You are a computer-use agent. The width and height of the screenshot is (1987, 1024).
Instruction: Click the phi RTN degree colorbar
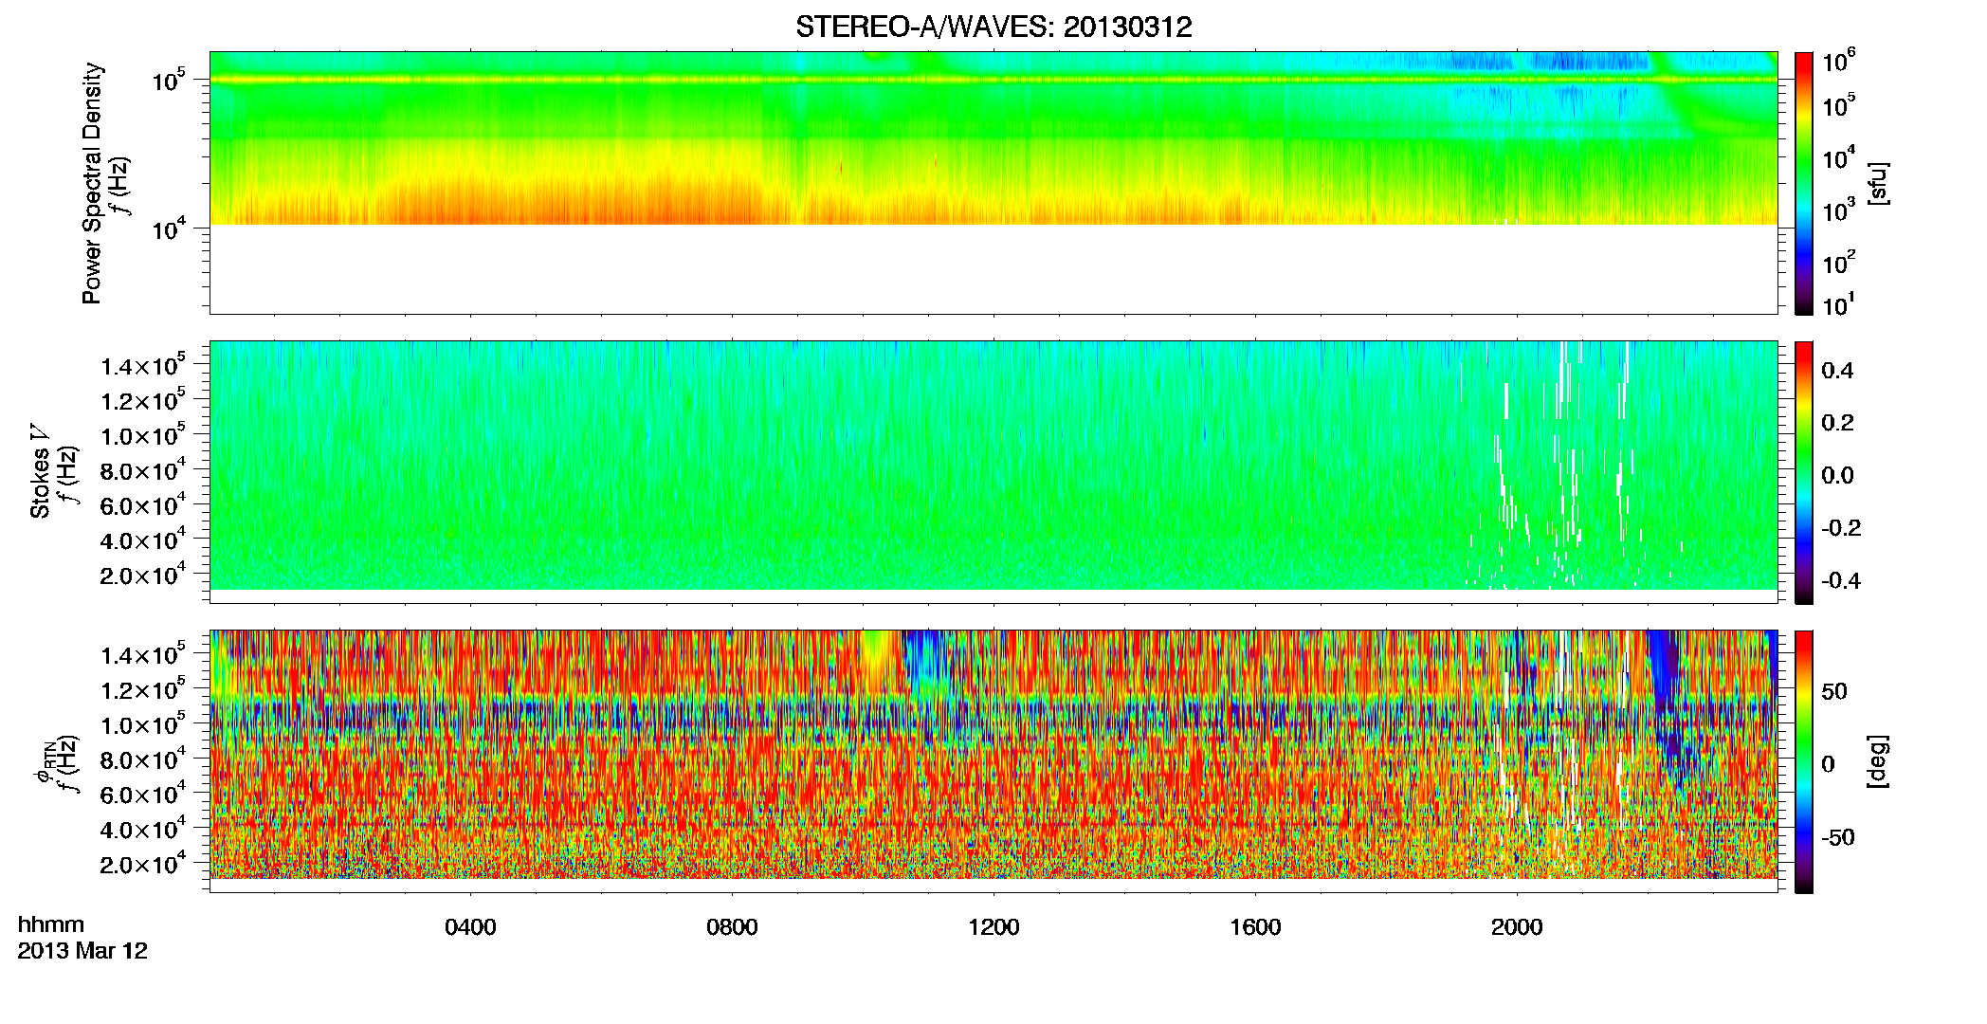click(x=1804, y=761)
